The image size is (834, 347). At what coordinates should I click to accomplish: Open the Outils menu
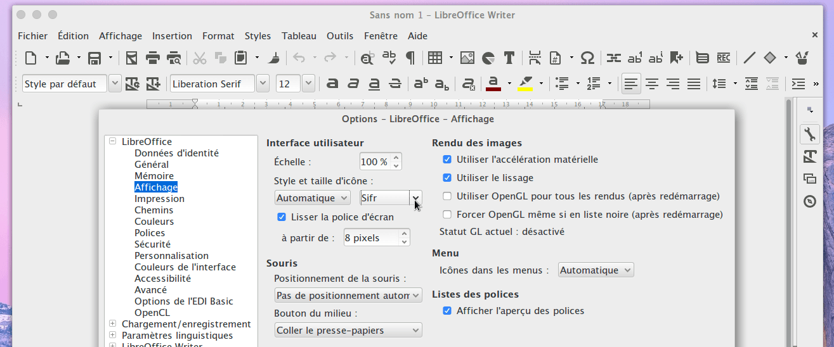[x=340, y=36]
